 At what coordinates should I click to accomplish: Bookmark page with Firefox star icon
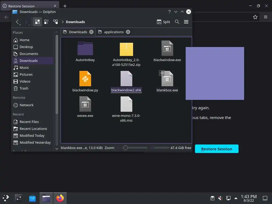[255, 17]
